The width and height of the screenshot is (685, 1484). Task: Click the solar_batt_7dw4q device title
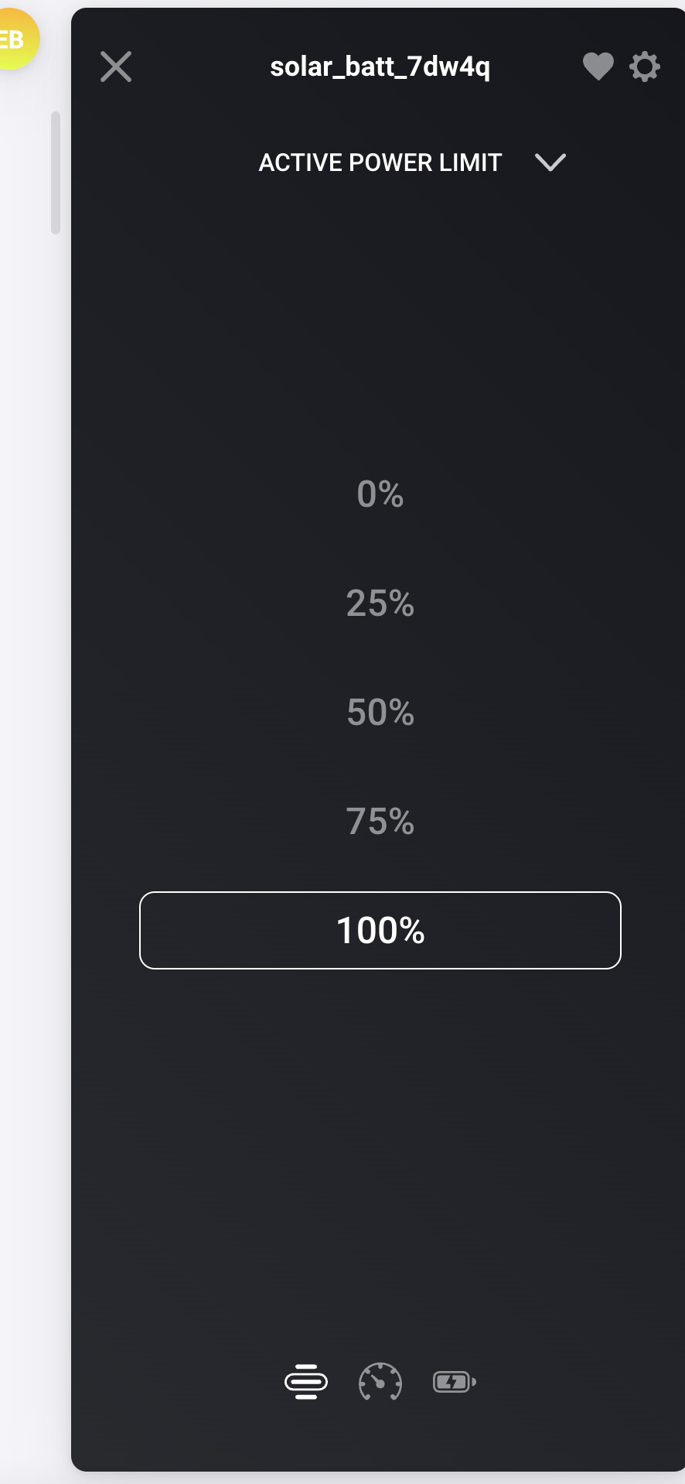tap(380, 67)
